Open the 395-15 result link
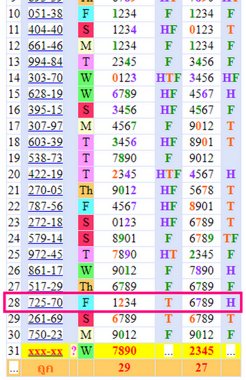This screenshot has width=246, height=380. pos(45,110)
